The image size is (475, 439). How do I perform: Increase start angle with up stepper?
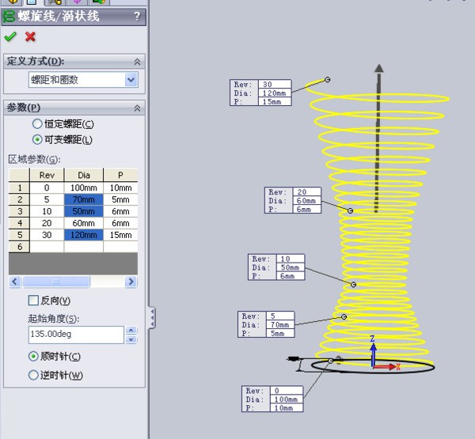pyautogui.click(x=131, y=331)
